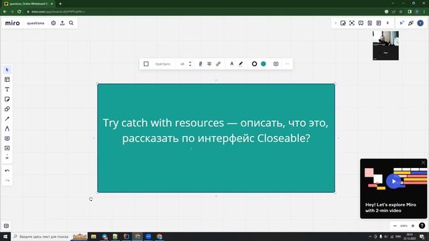Change the text color
Image resolution: width=429 pixels, height=241 pixels.
(232, 64)
